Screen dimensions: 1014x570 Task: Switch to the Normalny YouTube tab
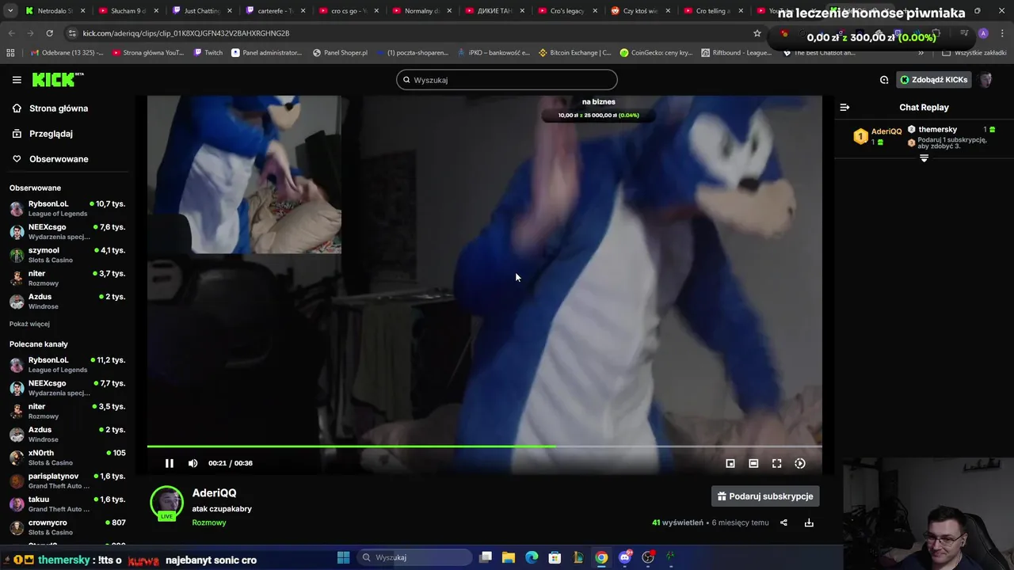(421, 11)
